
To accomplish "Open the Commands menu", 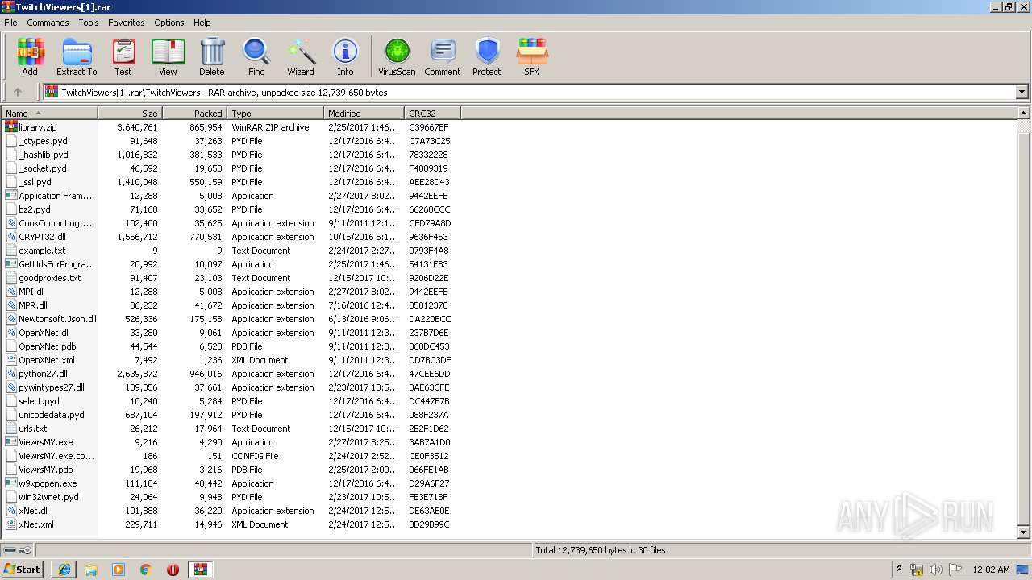I will [x=48, y=23].
